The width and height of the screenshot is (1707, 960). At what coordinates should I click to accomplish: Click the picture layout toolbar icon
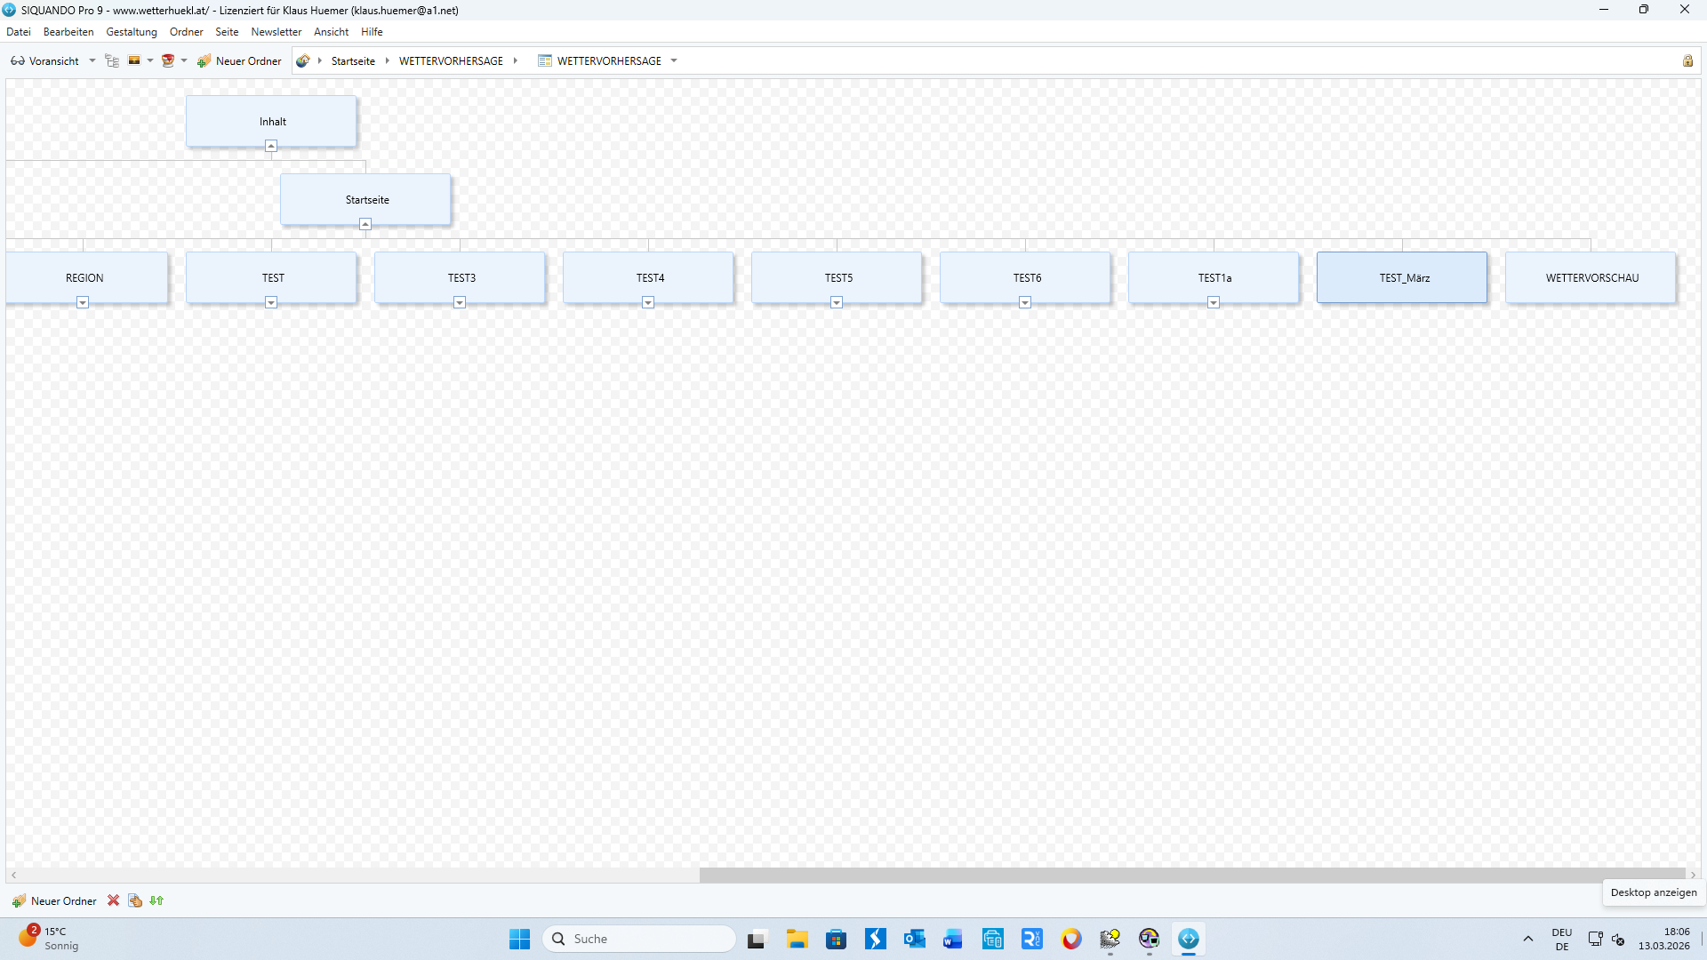pyautogui.click(x=134, y=60)
